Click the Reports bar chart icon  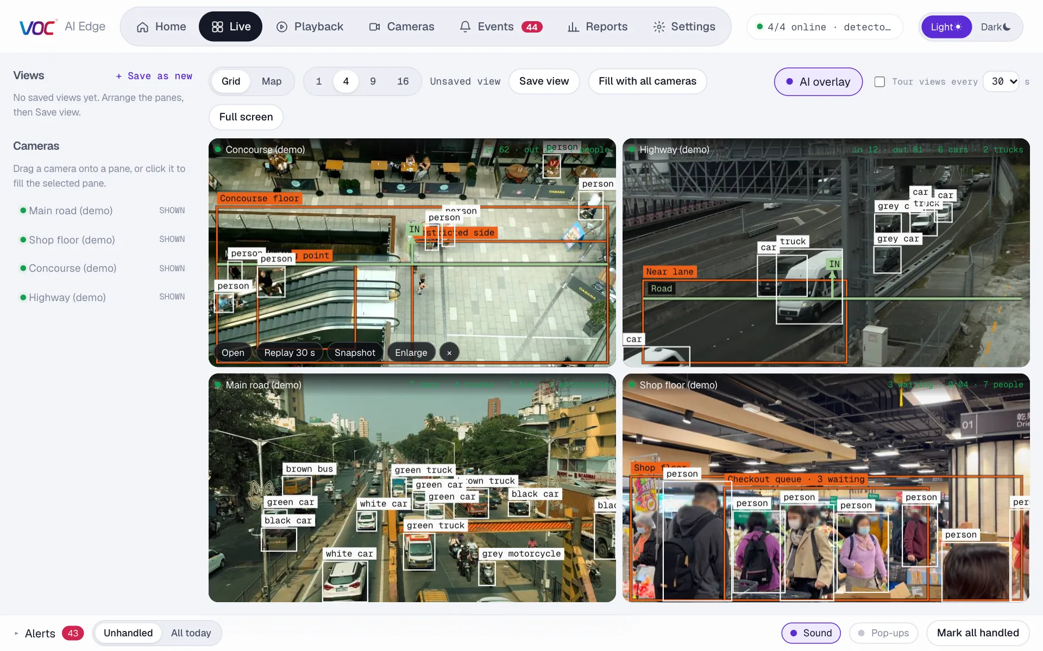pyautogui.click(x=573, y=27)
